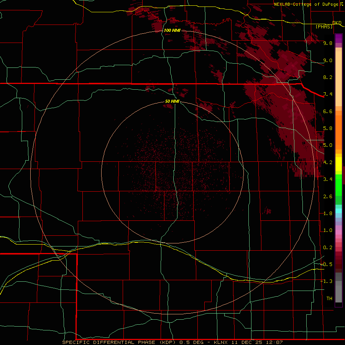Image resolution: width=345 pixels, height=345 pixels.
Task: Click the 5.0 scale value
Action: pyautogui.click(x=328, y=145)
